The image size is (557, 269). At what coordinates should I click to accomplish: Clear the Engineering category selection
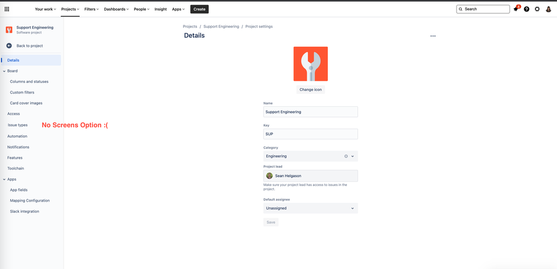click(346, 156)
